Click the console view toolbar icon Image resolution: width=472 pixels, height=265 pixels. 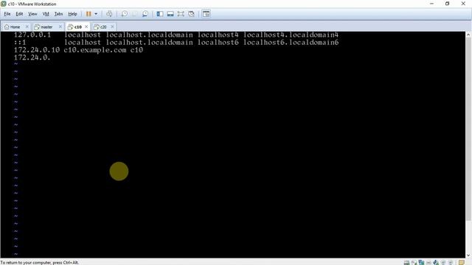pos(206,14)
